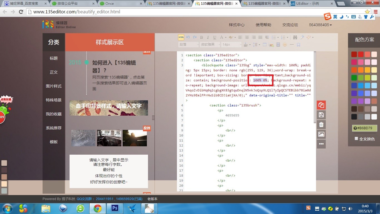Expand the bullet list style arrow
Image resolution: width=380 pixels, height=214 pixels.
coord(278,37)
